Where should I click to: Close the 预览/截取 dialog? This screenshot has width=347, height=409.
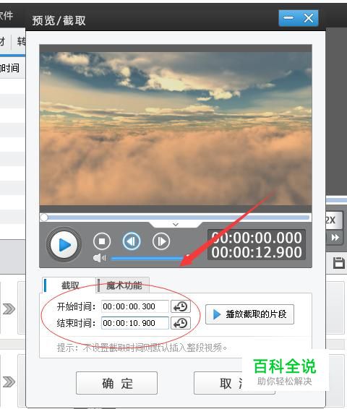[309, 18]
